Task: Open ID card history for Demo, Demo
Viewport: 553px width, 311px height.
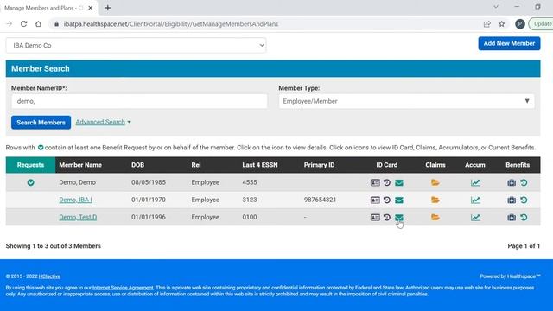Action: 387,182
